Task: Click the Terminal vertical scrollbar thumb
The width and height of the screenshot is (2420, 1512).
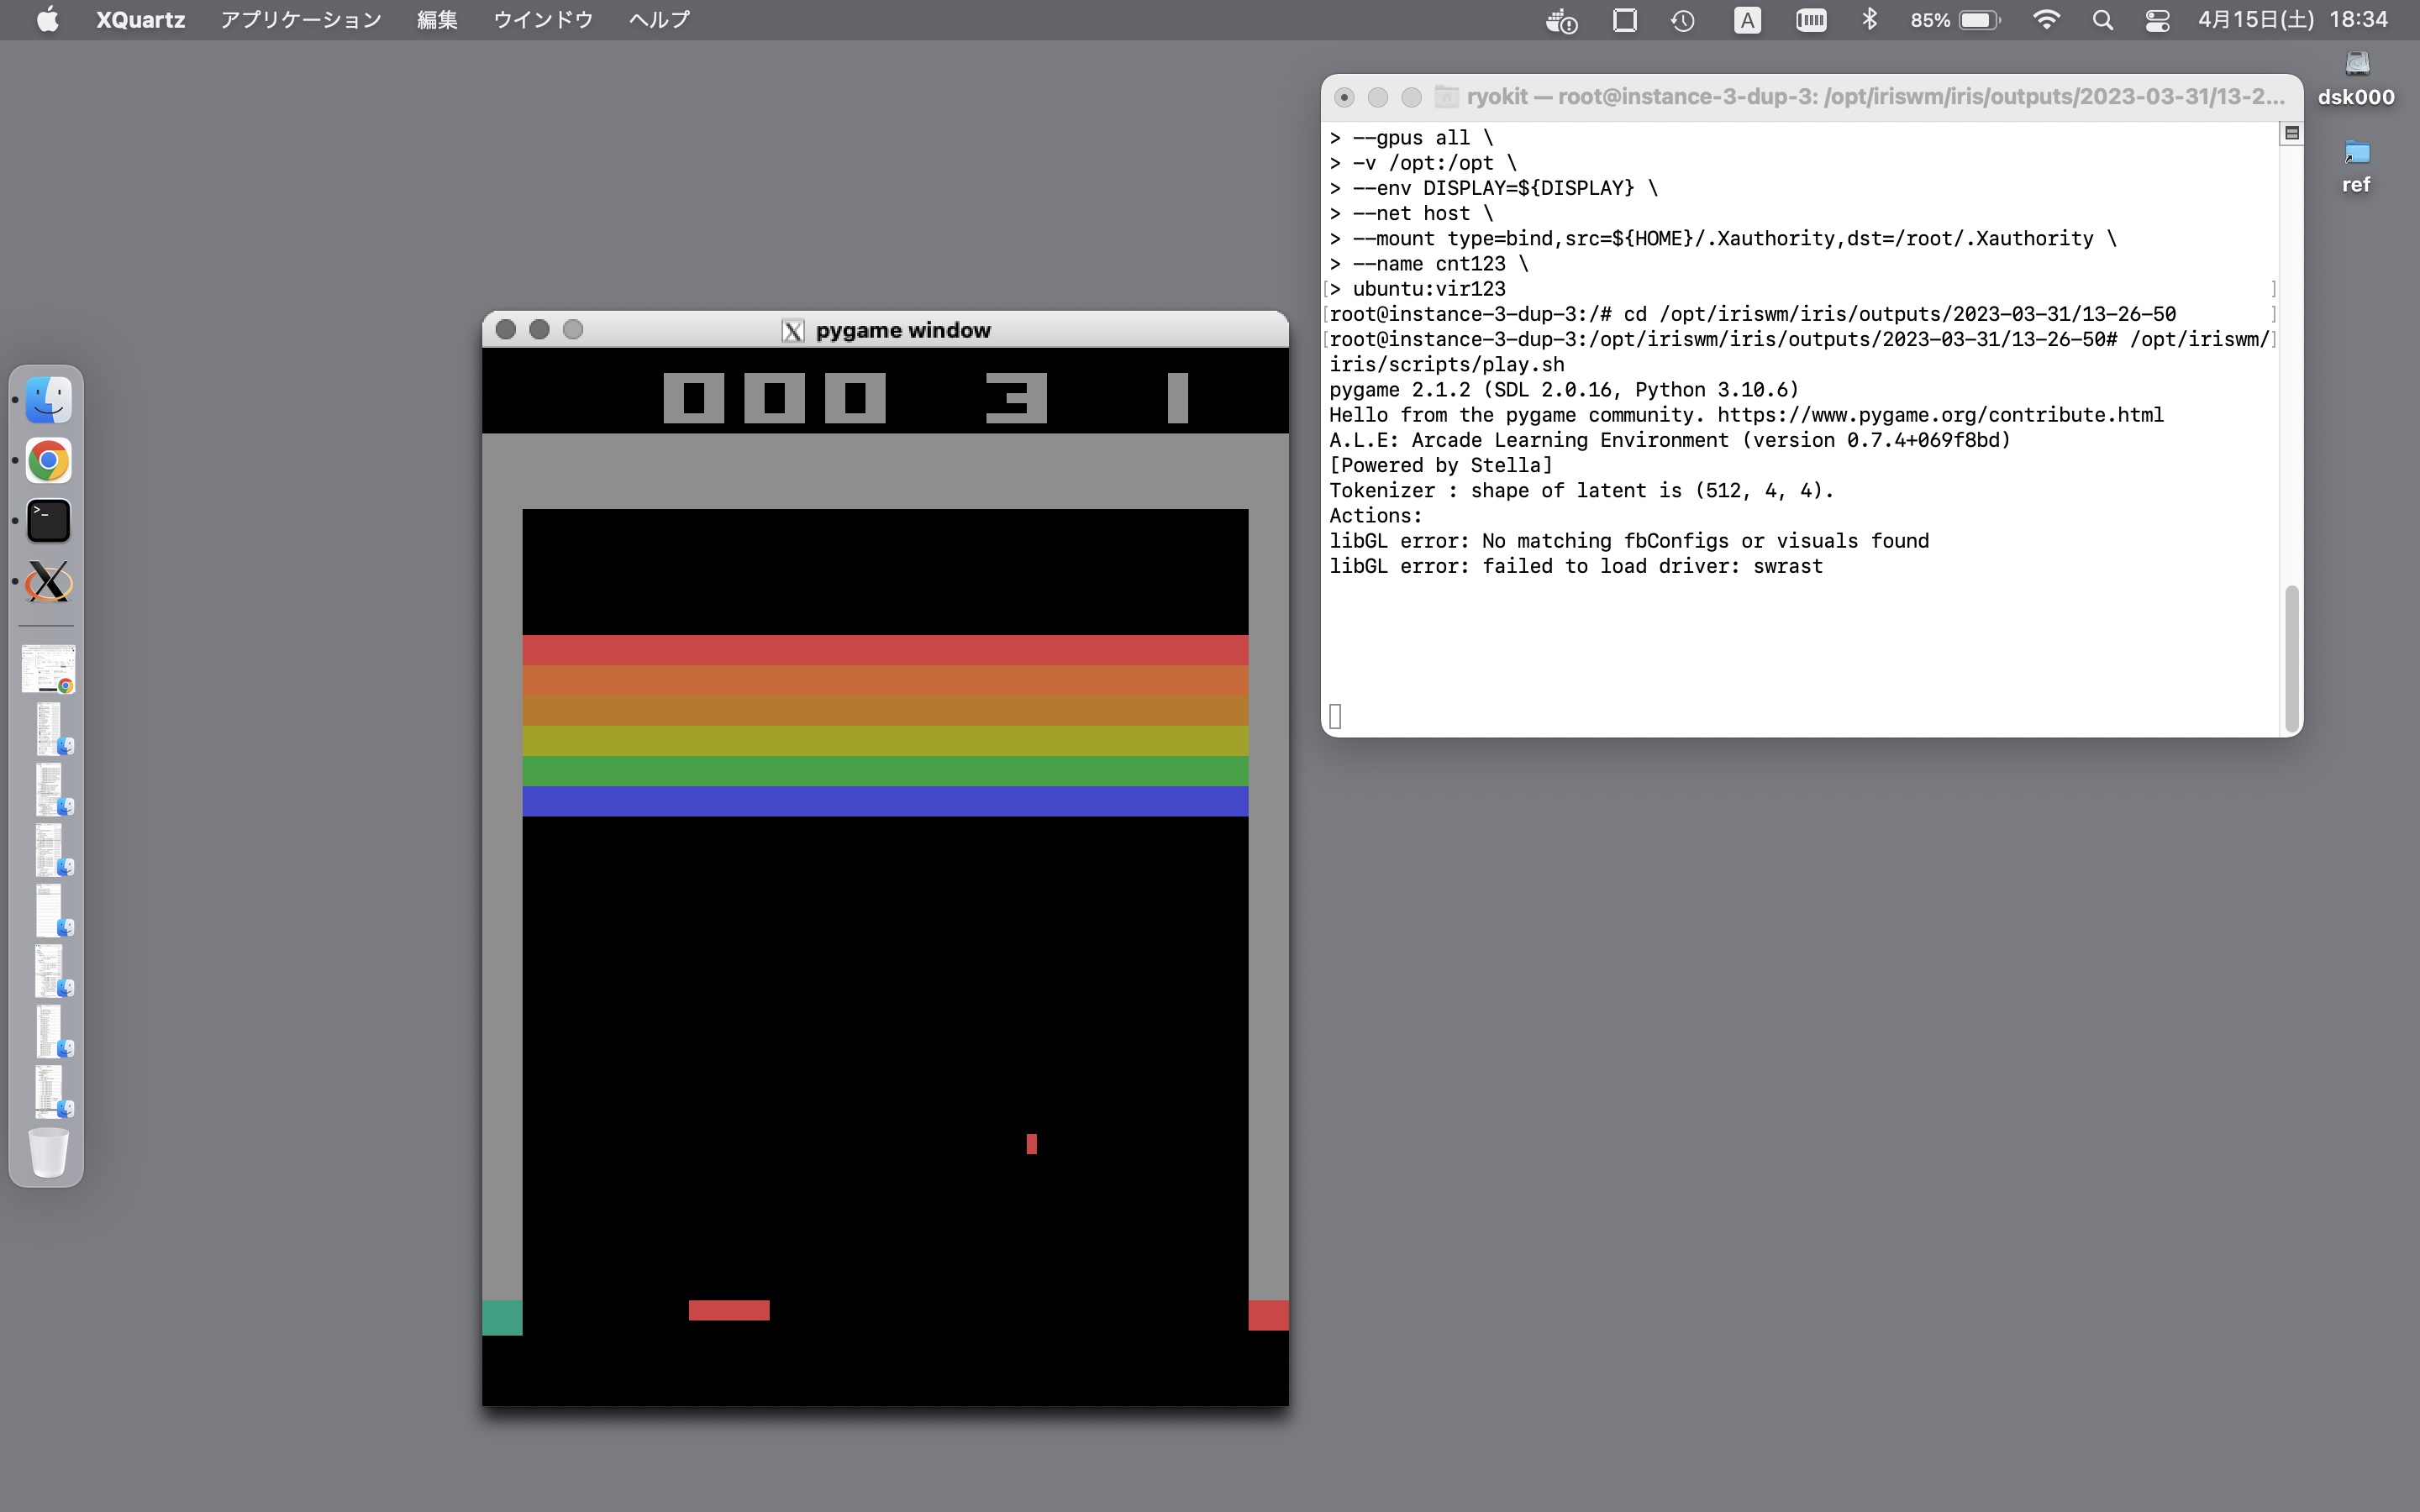Action: 2291,658
